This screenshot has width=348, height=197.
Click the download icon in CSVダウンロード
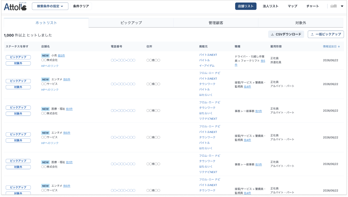272,34
